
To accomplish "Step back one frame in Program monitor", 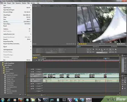I will click(x=99, y=49).
